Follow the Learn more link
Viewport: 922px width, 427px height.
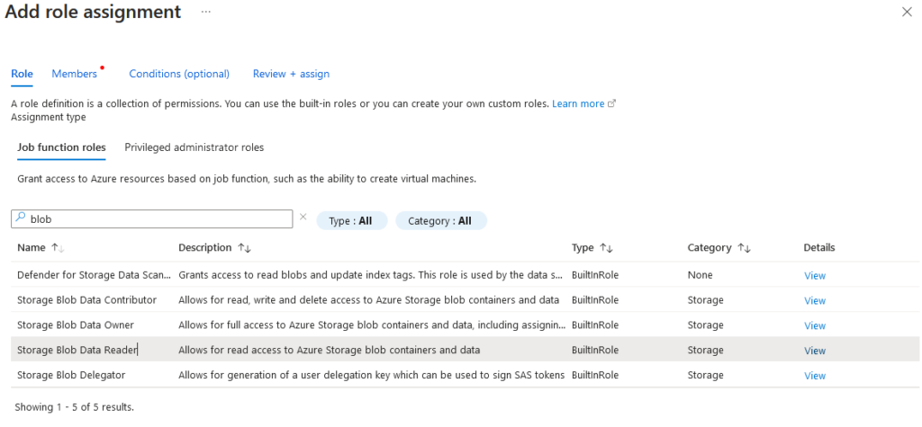click(578, 103)
